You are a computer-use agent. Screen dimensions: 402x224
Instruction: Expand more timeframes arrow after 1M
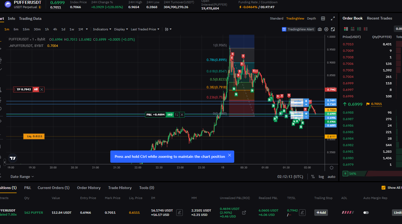coord(87,29)
